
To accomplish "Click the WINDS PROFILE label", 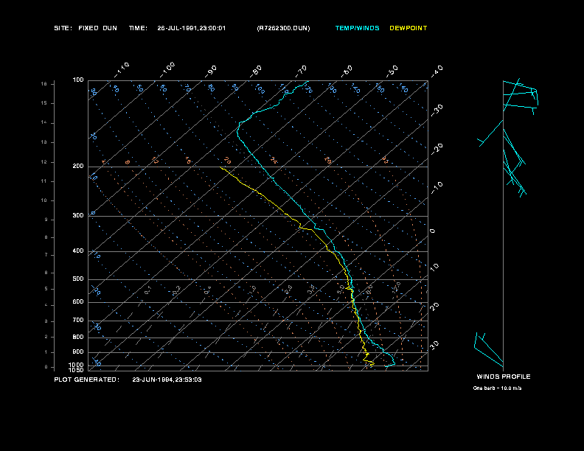I will 503,377.
